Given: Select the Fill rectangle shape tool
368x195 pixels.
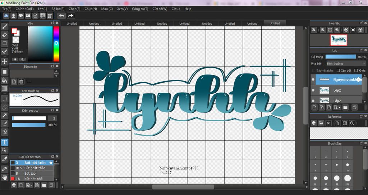Looking at the screenshot, I should tap(4, 72).
